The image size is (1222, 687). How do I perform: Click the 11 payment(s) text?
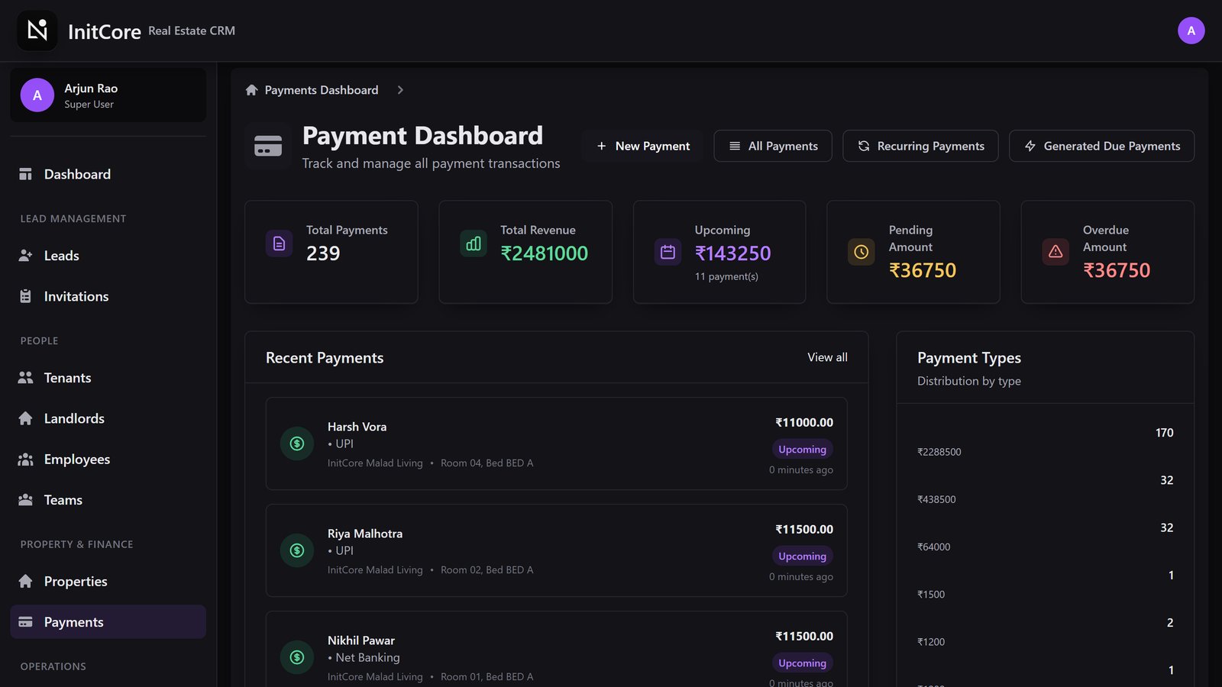726,276
